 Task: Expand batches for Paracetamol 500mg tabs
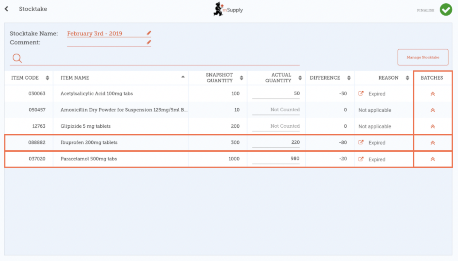coord(432,159)
